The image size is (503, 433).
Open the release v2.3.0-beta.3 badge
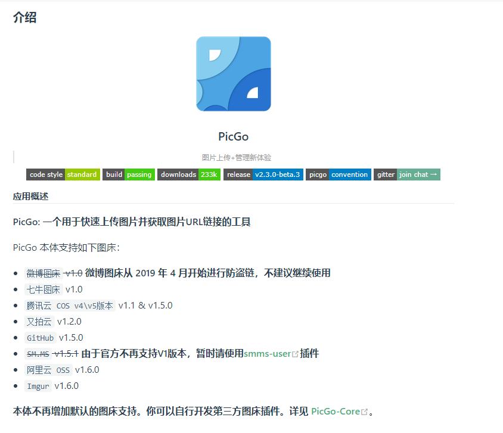(x=263, y=175)
